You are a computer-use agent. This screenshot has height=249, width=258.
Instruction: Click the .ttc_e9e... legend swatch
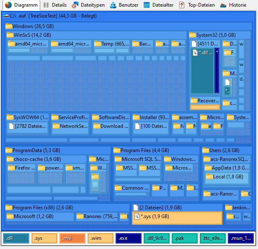pyautogui.click(x=213, y=238)
